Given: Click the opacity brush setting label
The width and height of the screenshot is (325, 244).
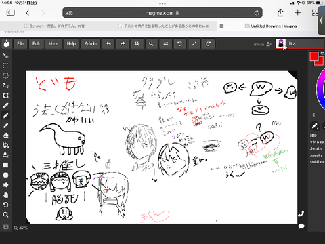Looking at the screenshot, I should [x=316, y=155].
